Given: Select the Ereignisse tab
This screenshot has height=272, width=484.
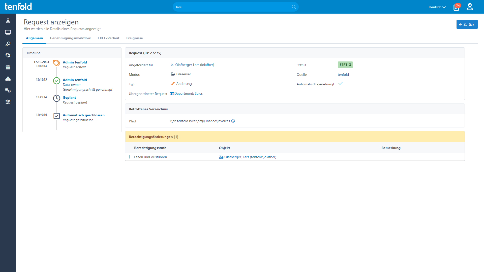Looking at the screenshot, I should click(x=134, y=38).
